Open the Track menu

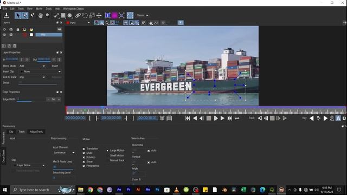click(21, 9)
